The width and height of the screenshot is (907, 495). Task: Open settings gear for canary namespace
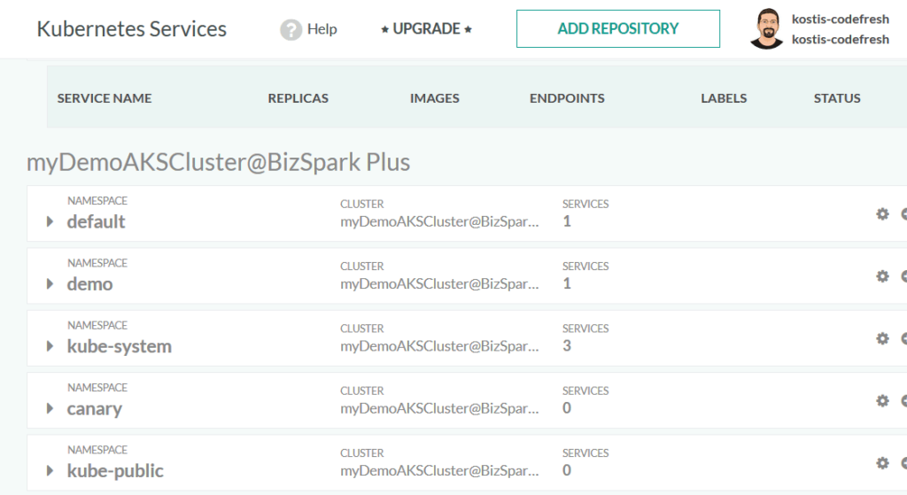[882, 400]
